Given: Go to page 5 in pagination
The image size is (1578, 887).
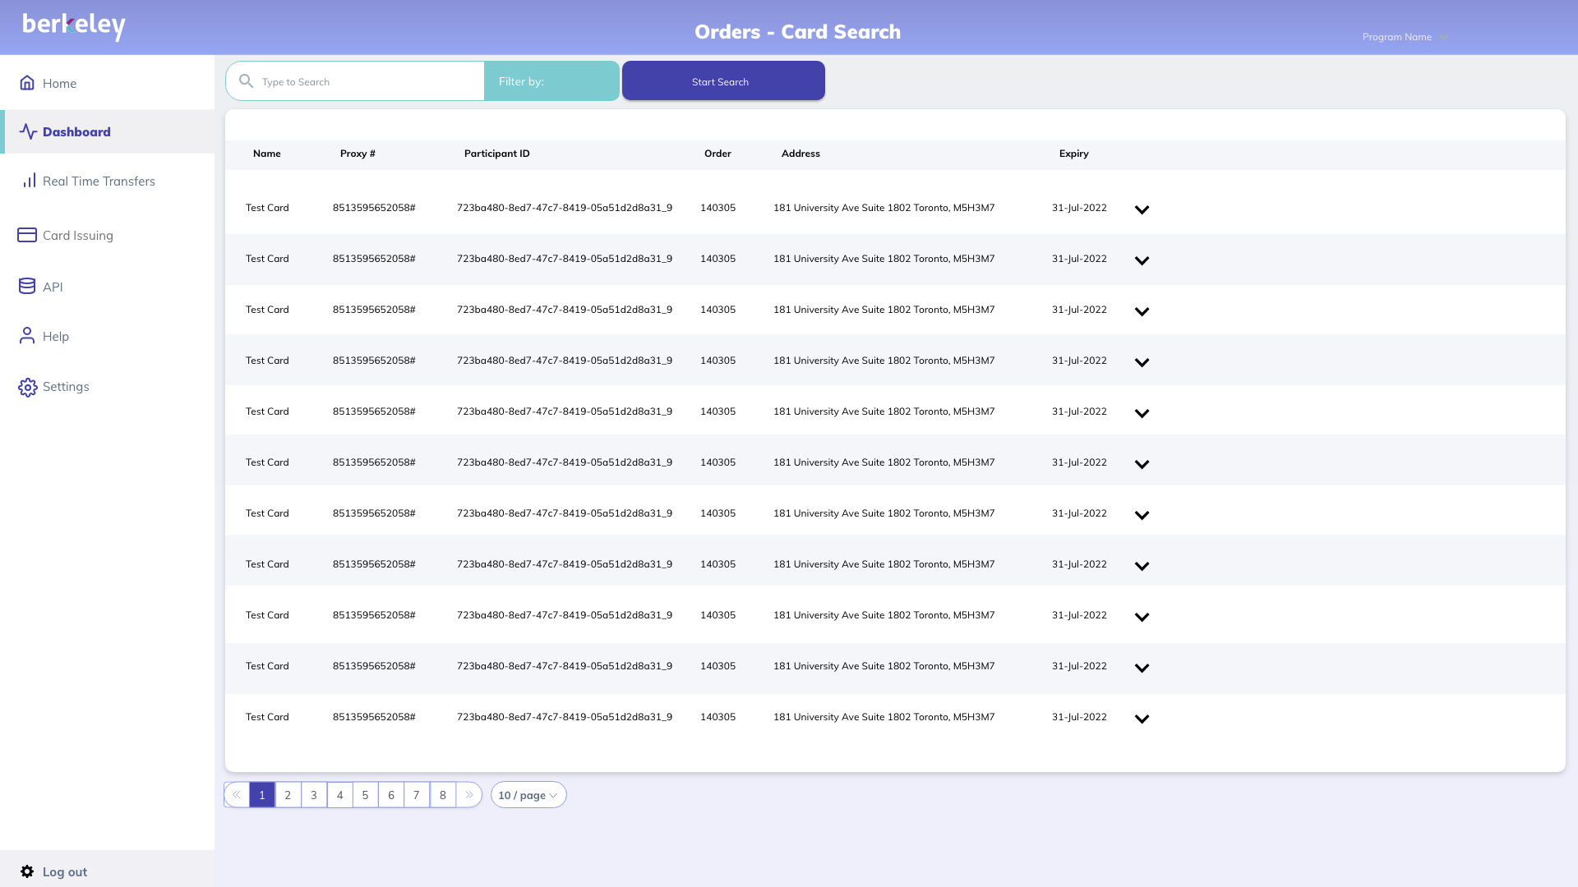Looking at the screenshot, I should tap(365, 795).
